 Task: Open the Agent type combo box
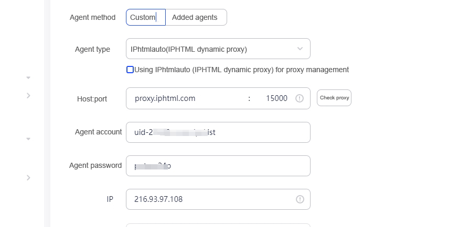tap(218, 49)
